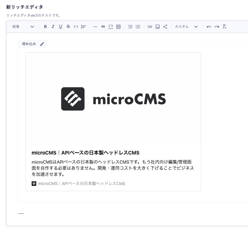The image size is (248, 234).
Task: Click the embed share icon
Action: point(165,27)
